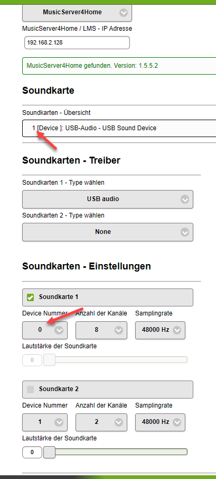This screenshot has height=479, width=216.
Task: Click the chevron icon on MusicServer4Home selector
Action: point(124,13)
